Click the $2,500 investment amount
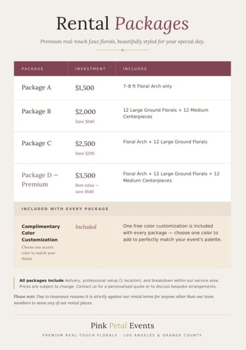The height and width of the screenshot is (350, 246). click(85, 144)
